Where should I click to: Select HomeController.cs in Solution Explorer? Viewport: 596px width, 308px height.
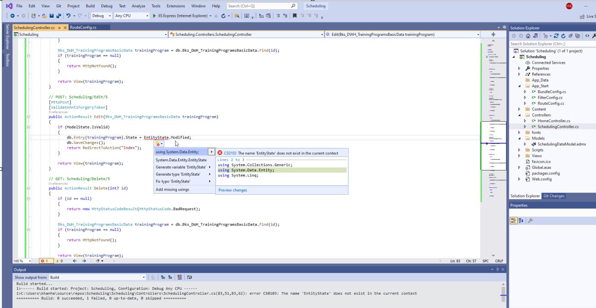[x=554, y=121]
